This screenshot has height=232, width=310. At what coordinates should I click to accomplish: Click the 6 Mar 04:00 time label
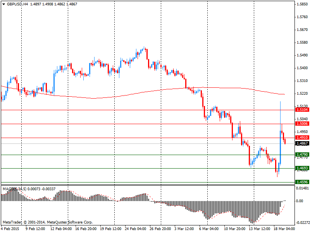click(x=209, y=229)
